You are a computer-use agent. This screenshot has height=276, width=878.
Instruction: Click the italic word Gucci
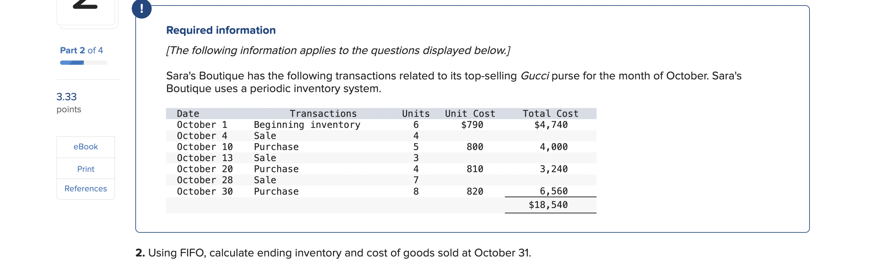[534, 76]
